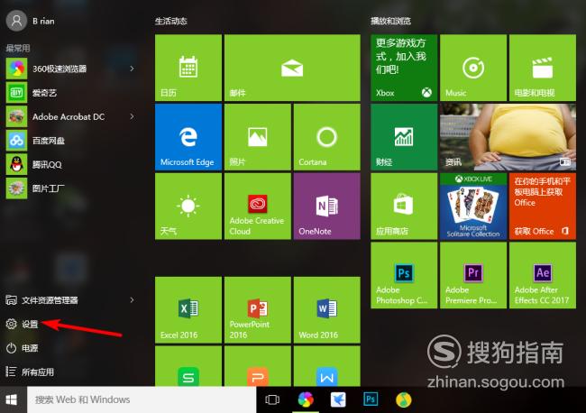Launch 360极速浏览器 from most used
This screenshot has height=413, width=586.
[47, 69]
